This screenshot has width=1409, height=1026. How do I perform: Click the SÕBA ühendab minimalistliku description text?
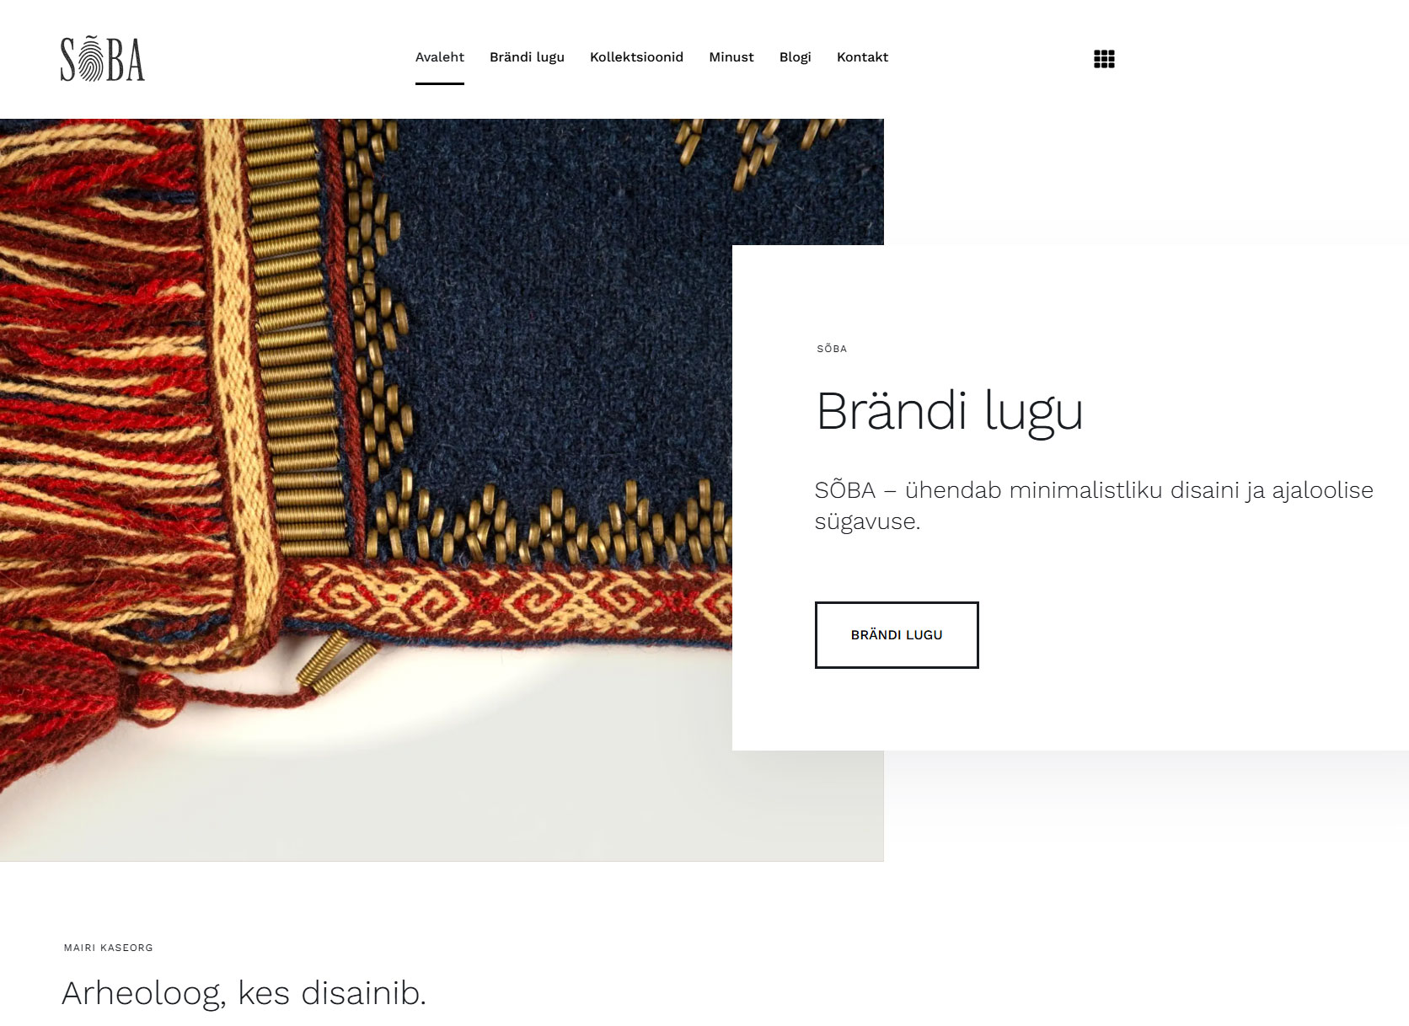pos(1094,505)
